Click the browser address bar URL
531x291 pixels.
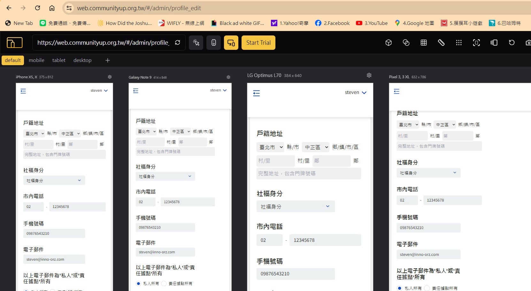(x=139, y=8)
